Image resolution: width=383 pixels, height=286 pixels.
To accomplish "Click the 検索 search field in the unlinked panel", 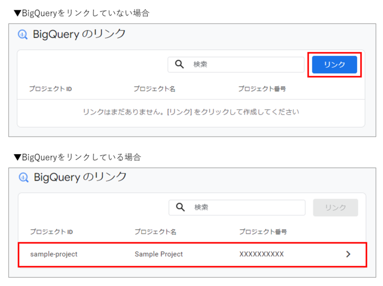I will pos(236,65).
